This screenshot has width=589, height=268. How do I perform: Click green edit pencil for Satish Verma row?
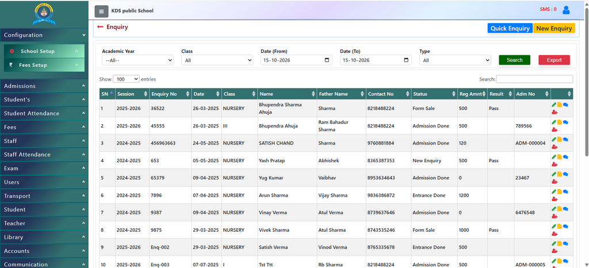click(x=554, y=244)
